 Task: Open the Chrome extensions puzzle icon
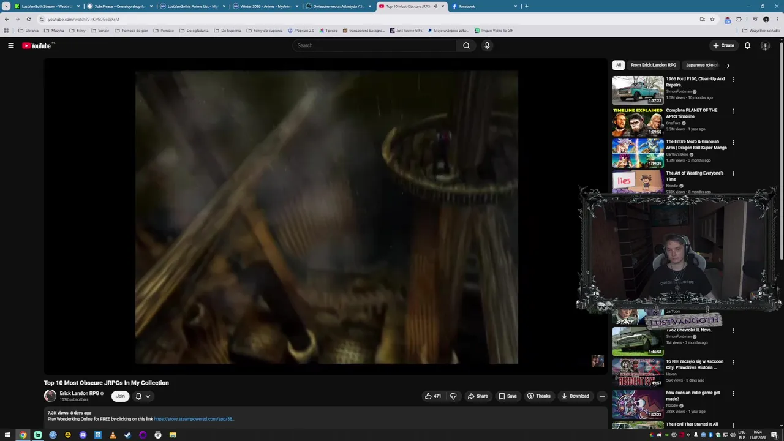pyautogui.click(x=739, y=19)
